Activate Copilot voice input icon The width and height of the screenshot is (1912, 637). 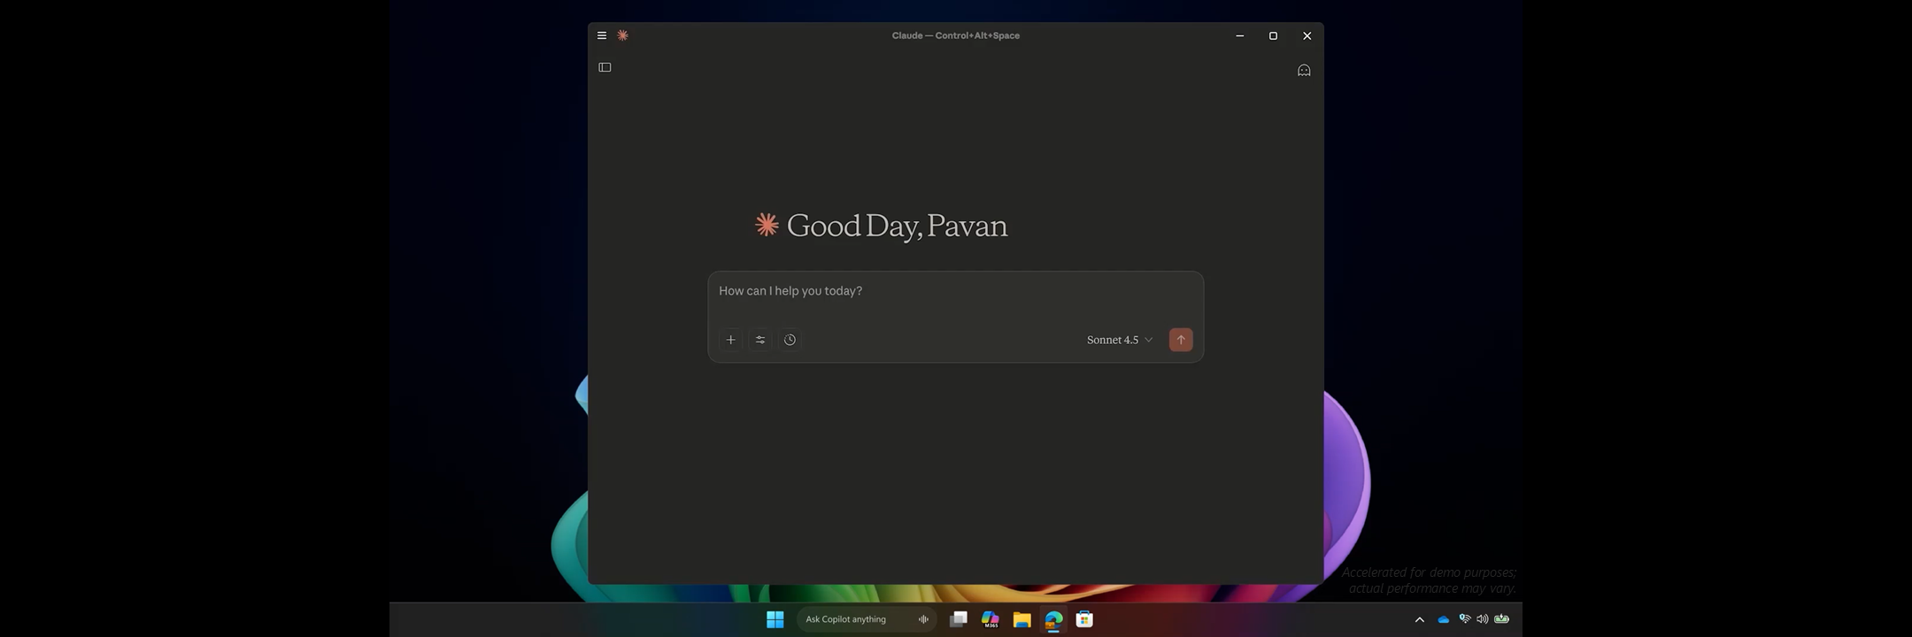pos(923,619)
